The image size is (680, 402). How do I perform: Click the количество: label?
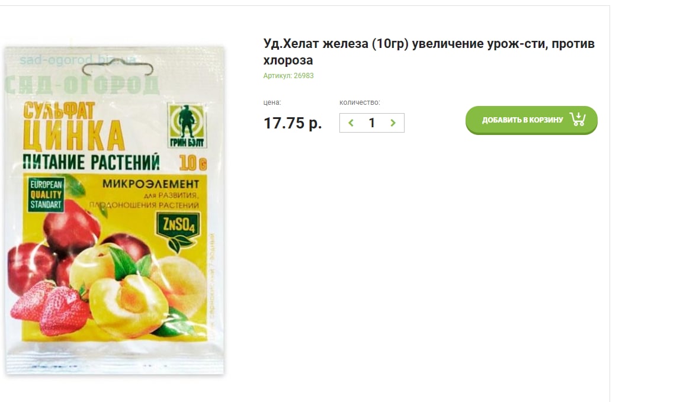coord(360,102)
